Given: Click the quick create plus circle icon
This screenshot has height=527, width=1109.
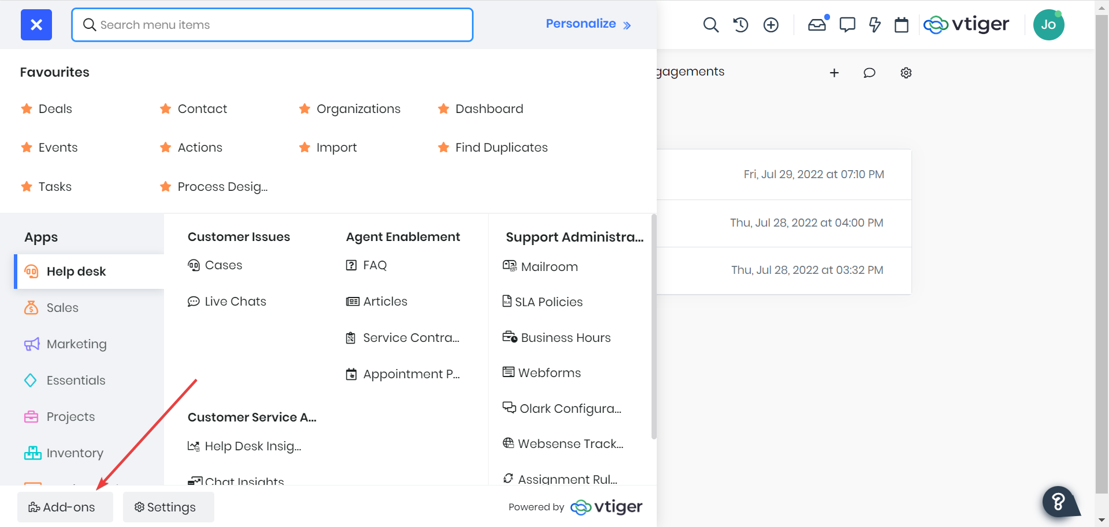Looking at the screenshot, I should pos(771,25).
